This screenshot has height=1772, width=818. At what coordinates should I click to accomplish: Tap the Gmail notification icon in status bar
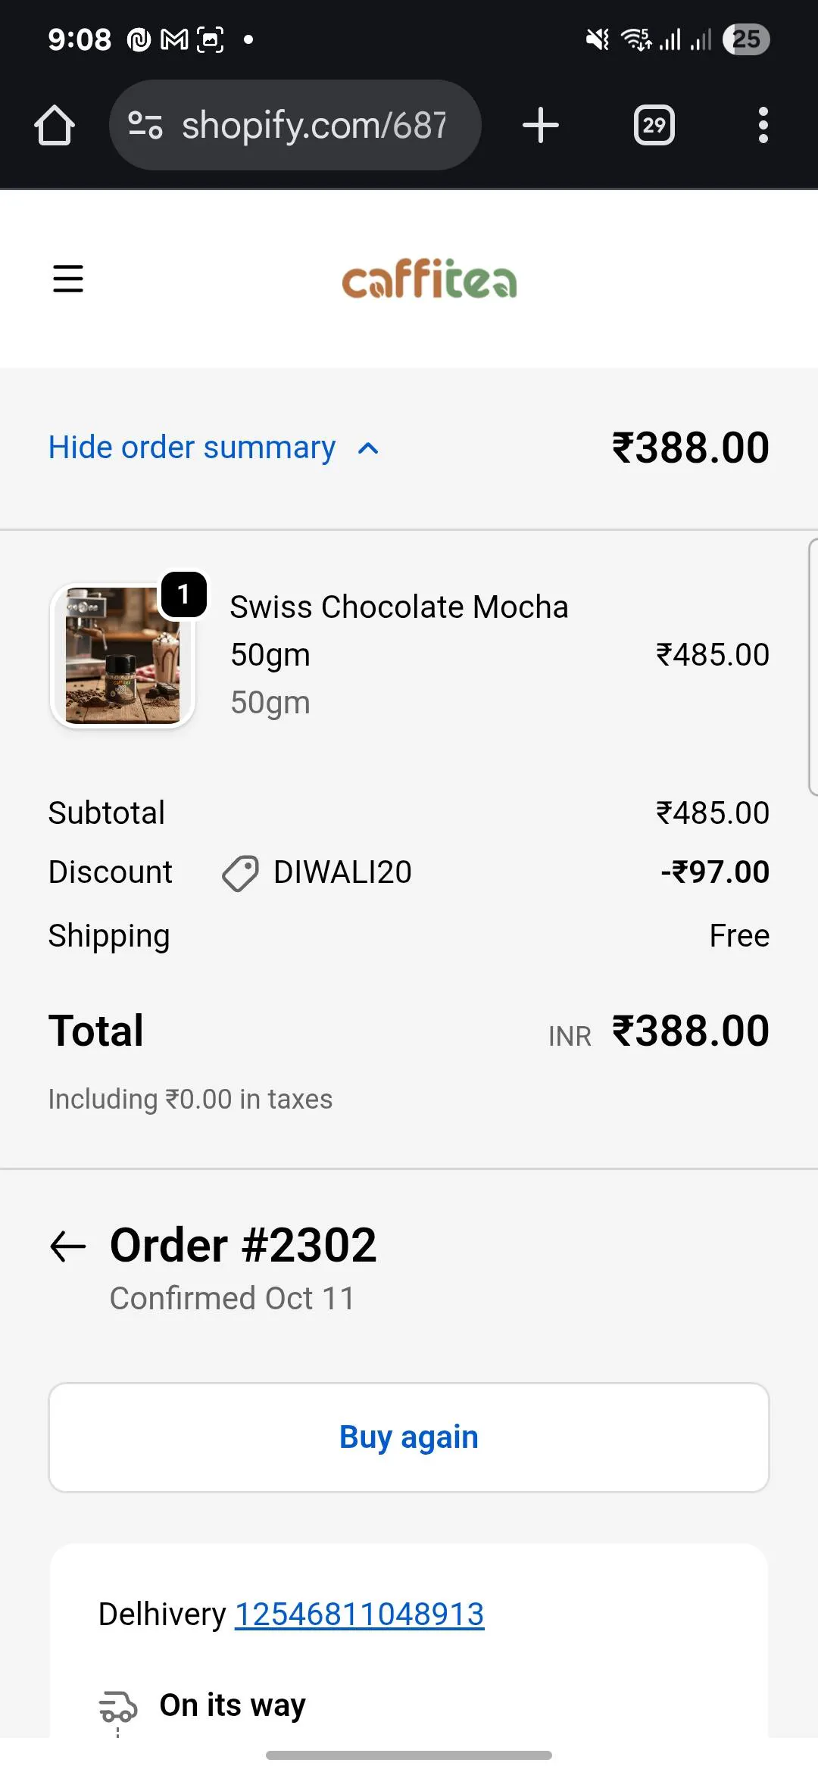click(174, 39)
